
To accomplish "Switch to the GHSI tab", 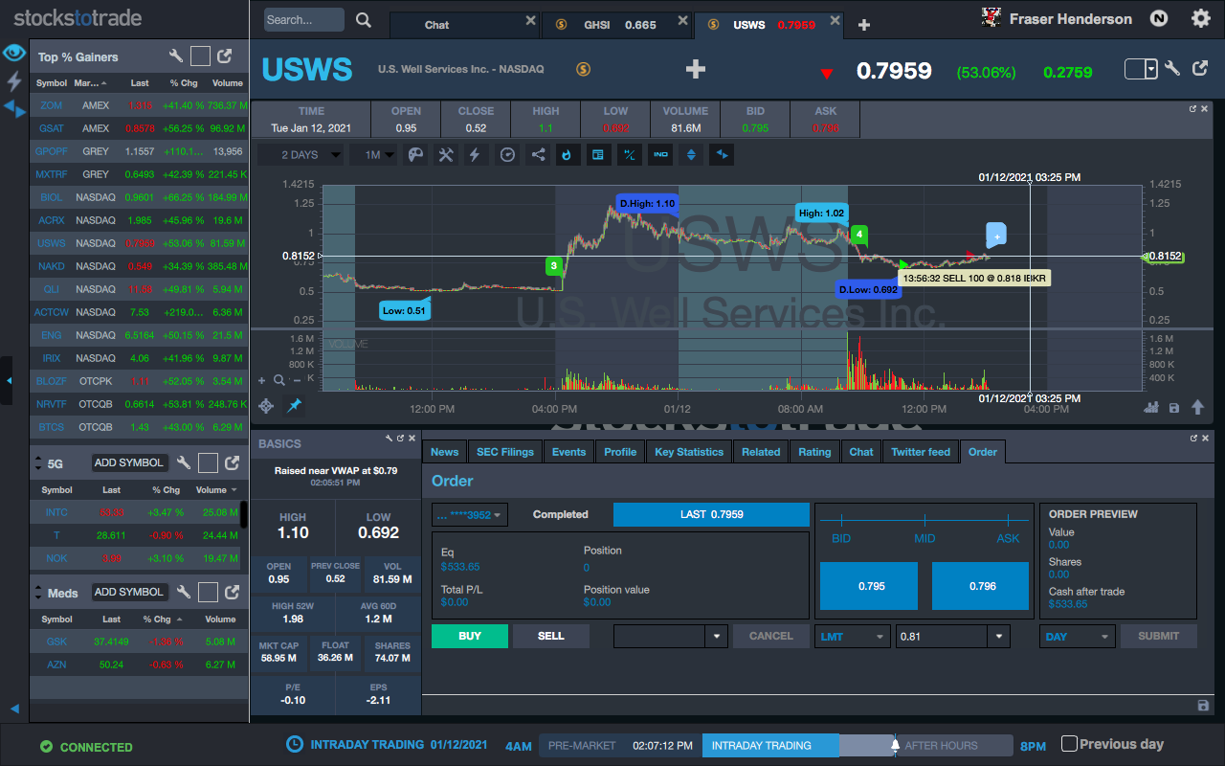I will (616, 24).
